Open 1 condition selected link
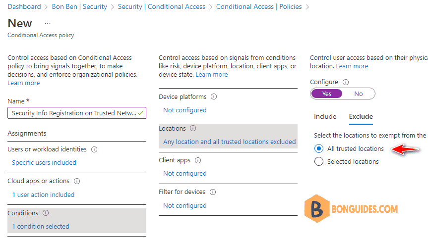The image size is (428, 241). pyautogui.click(x=41, y=226)
